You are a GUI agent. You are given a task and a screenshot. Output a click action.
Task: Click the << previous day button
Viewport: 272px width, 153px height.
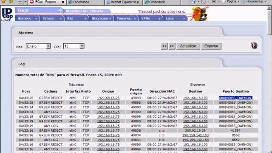(164, 46)
